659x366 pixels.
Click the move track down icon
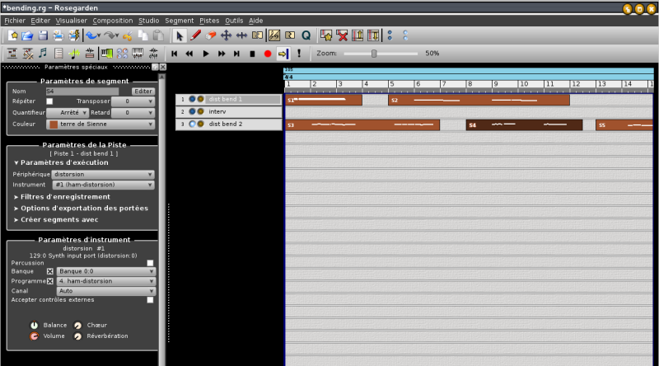(373, 35)
